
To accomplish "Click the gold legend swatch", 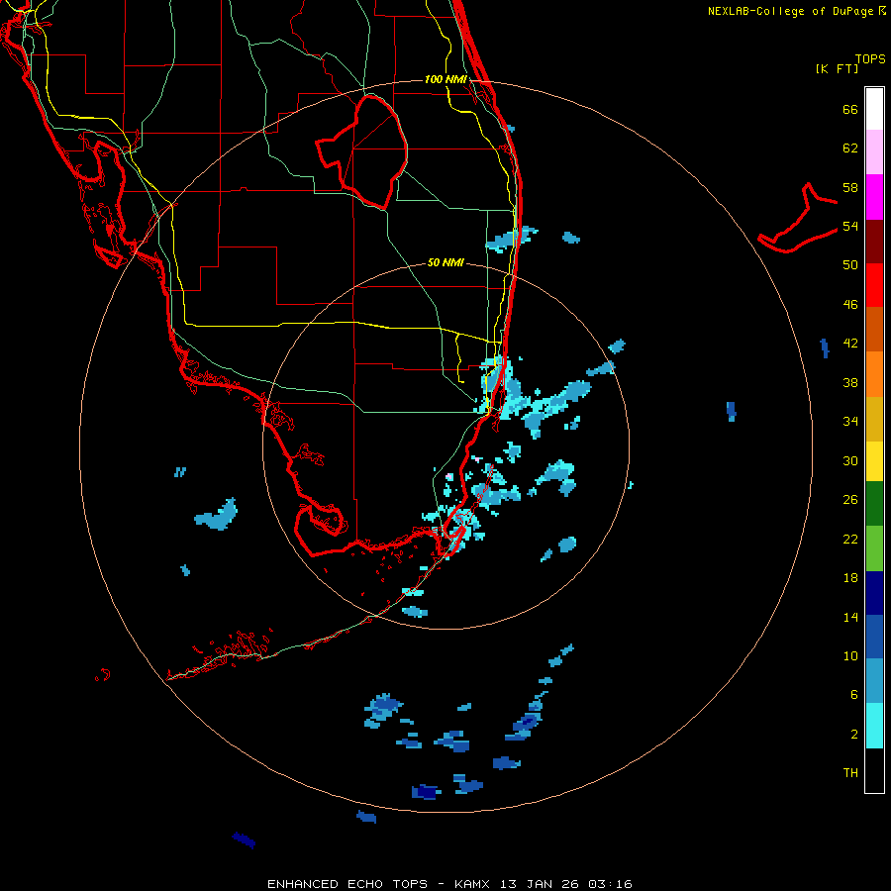I will 874,419.
